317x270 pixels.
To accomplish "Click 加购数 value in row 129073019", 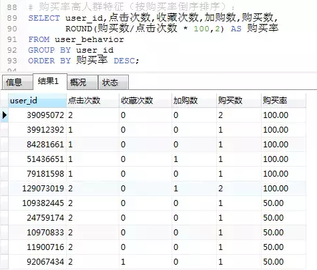I will [x=194, y=189].
